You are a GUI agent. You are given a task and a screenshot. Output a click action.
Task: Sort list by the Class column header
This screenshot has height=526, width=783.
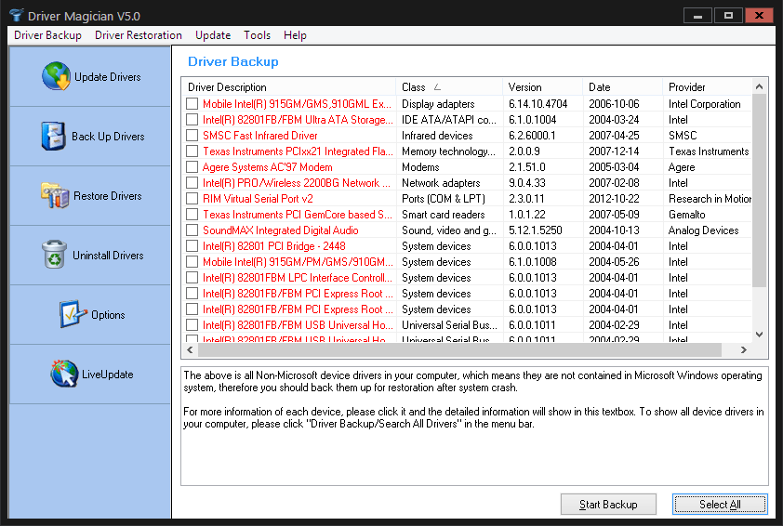(x=449, y=86)
